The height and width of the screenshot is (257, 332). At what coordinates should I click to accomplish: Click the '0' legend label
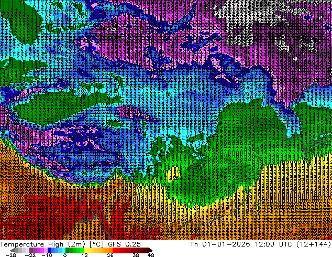(x=65, y=255)
